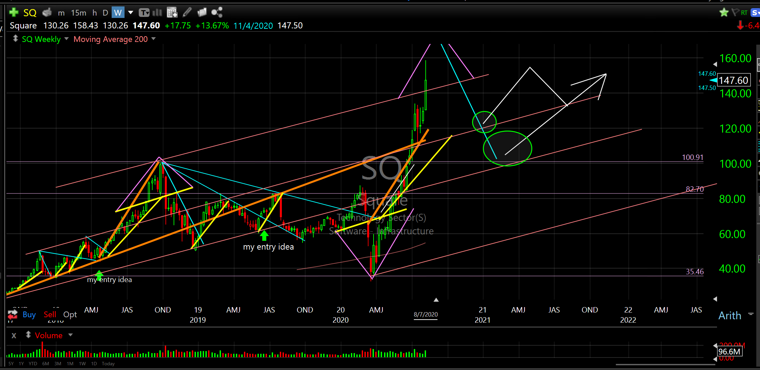This screenshot has width=760, height=370.
Task: Click the horizontal scrollbar at the bottom right
Action: click(665, 365)
